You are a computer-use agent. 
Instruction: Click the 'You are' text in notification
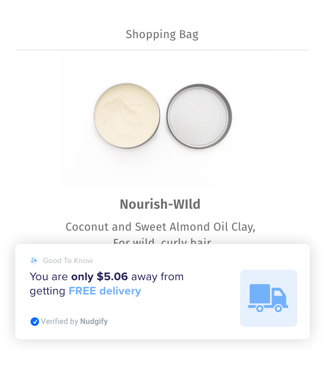coord(49,276)
